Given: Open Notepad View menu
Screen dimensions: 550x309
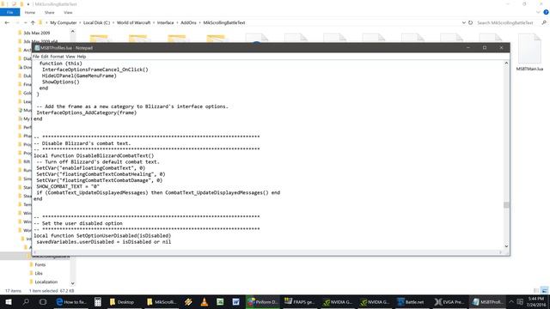Looking at the screenshot, I should tap(70, 57).
